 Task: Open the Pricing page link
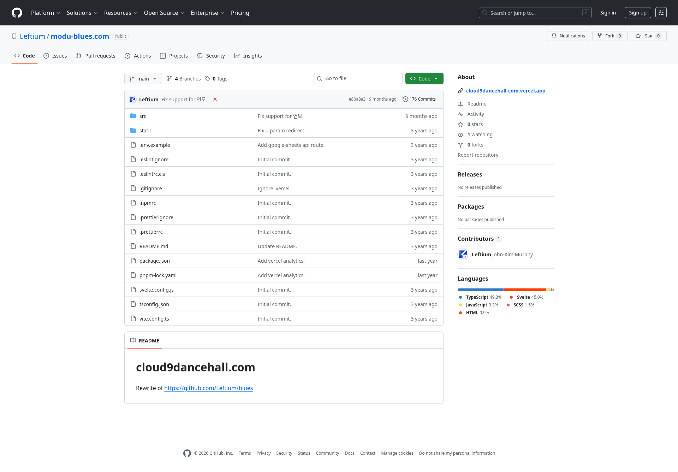[240, 13]
